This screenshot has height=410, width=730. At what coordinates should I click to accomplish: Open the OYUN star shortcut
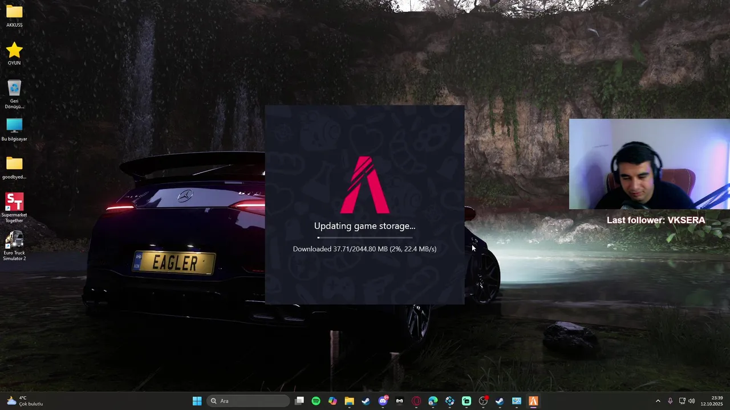(14, 54)
